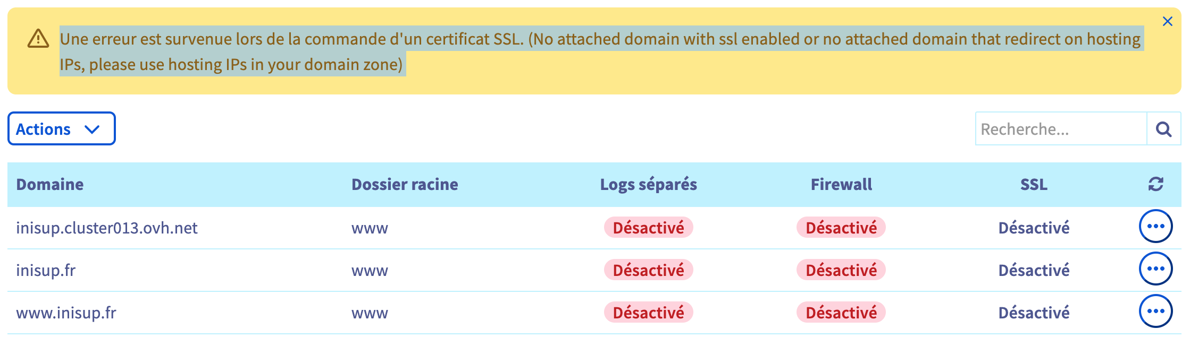Click the magnifying glass search button

1163,129
